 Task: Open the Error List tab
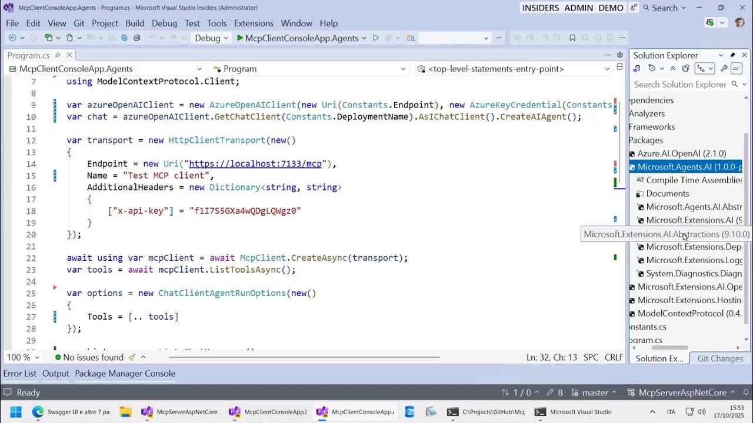click(x=20, y=373)
